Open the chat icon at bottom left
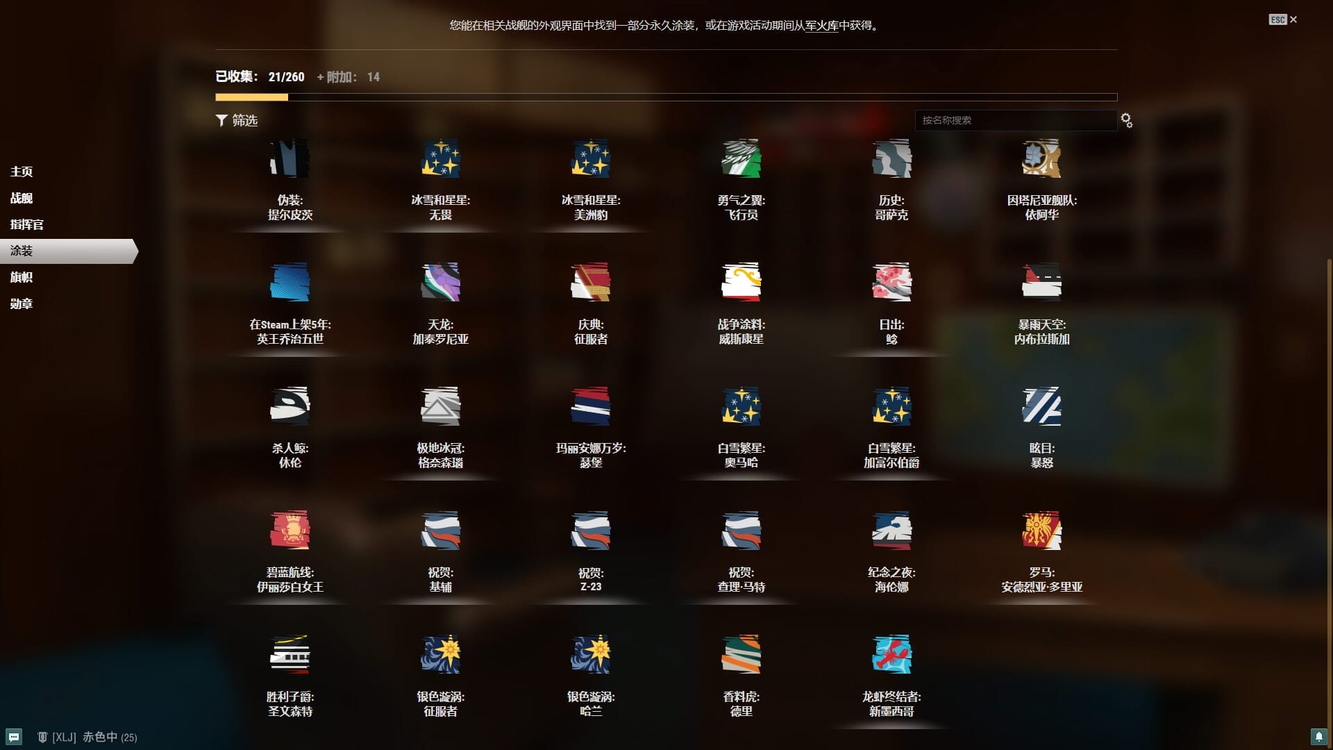Viewport: 1333px width, 750px height. [14, 737]
